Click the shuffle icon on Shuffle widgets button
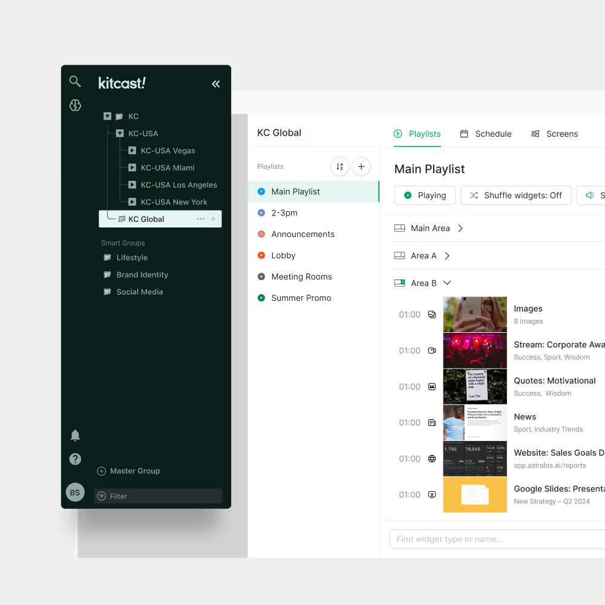Viewport: 605px width, 605px height. click(x=474, y=195)
